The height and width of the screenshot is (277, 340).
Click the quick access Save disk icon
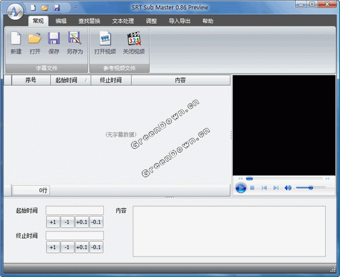(56, 8)
